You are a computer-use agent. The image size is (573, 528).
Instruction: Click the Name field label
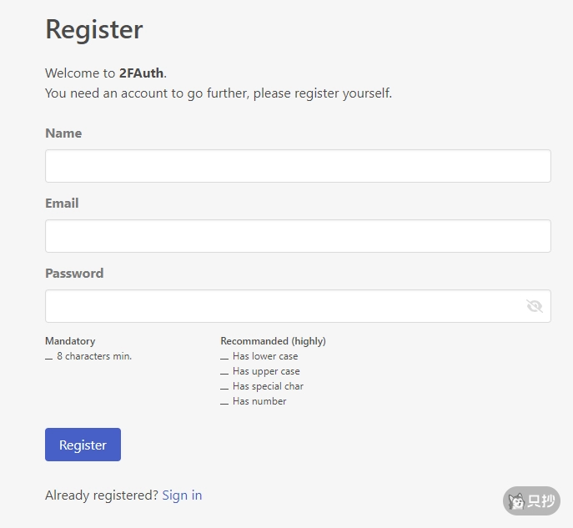tap(63, 133)
